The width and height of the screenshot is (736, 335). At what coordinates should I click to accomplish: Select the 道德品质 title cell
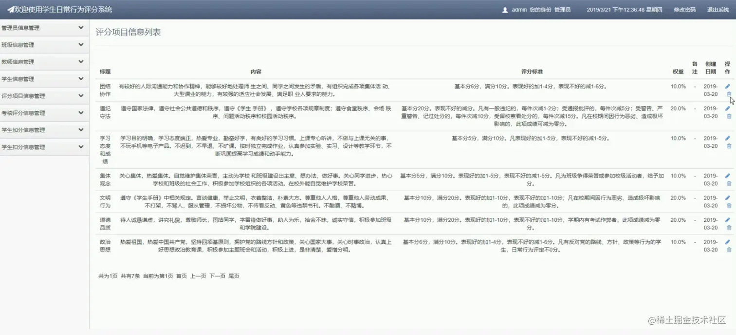[x=105, y=224]
